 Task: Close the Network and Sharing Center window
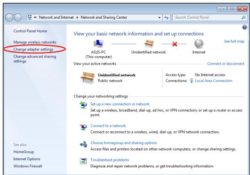(x=242, y=9)
